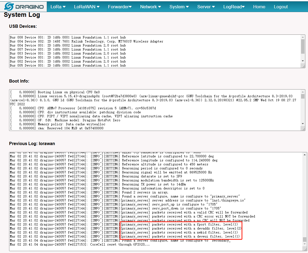
Task: Open the LogRead menu
Action: pos(234,7)
